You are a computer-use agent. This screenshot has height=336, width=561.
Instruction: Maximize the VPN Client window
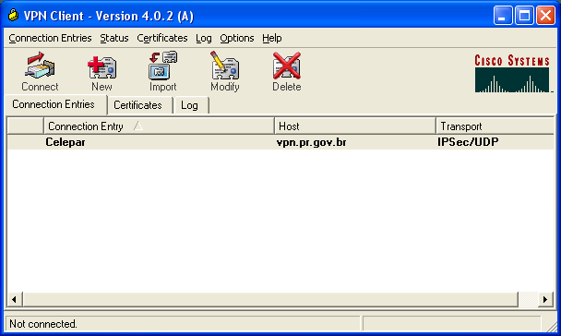[524, 16]
